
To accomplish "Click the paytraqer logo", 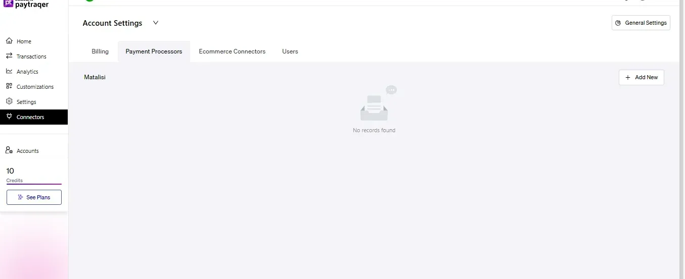I will (26, 4).
